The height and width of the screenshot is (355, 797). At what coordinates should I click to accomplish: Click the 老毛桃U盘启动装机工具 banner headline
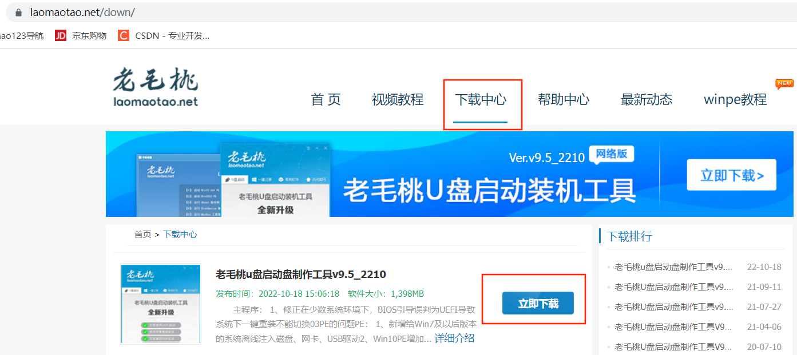point(490,190)
